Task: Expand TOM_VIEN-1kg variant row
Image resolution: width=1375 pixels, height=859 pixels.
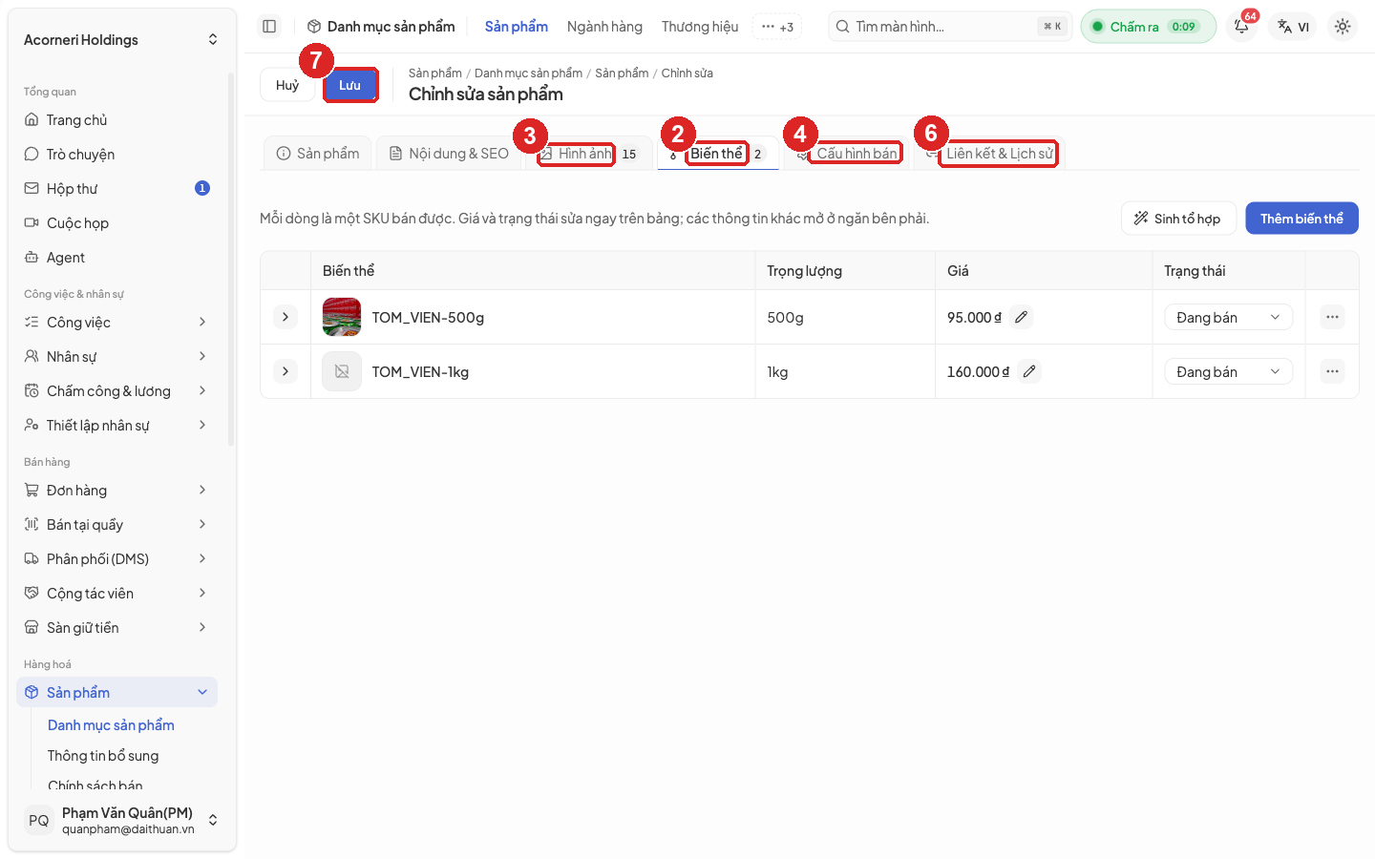Action: click(x=286, y=371)
